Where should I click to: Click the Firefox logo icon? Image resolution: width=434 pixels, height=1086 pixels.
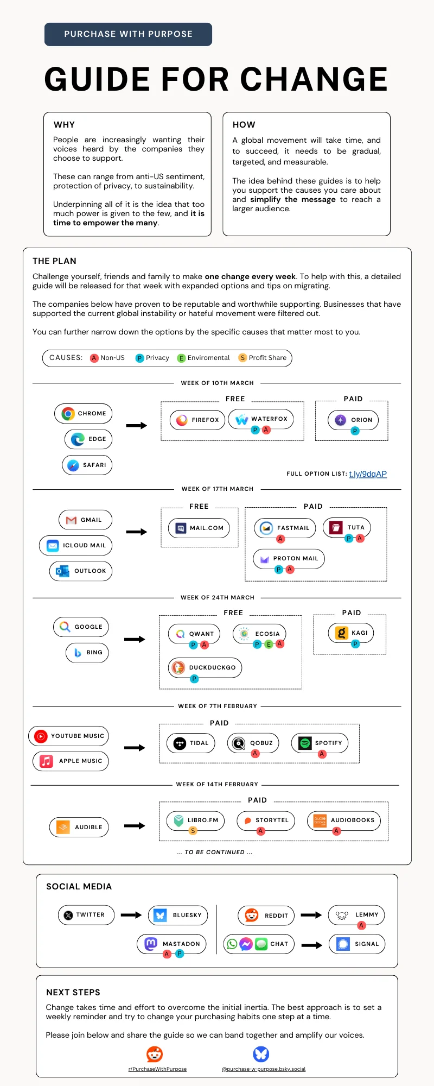pos(182,420)
